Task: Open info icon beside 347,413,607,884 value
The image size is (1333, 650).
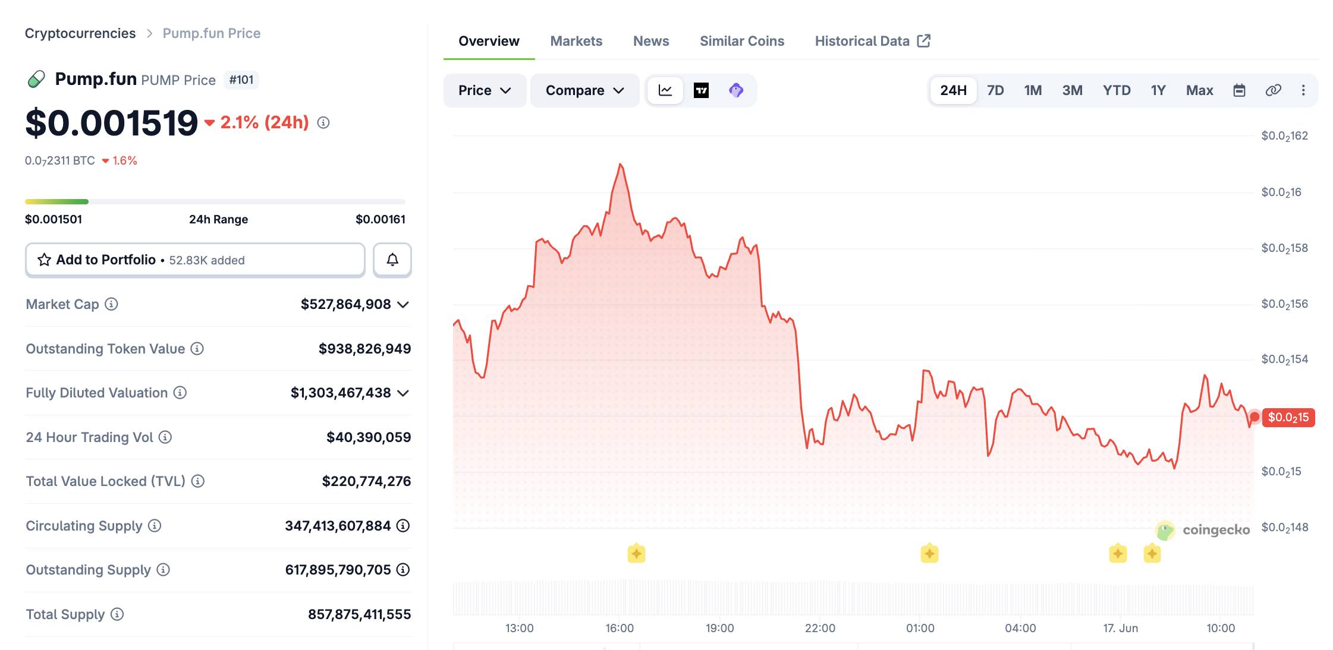Action: (403, 526)
